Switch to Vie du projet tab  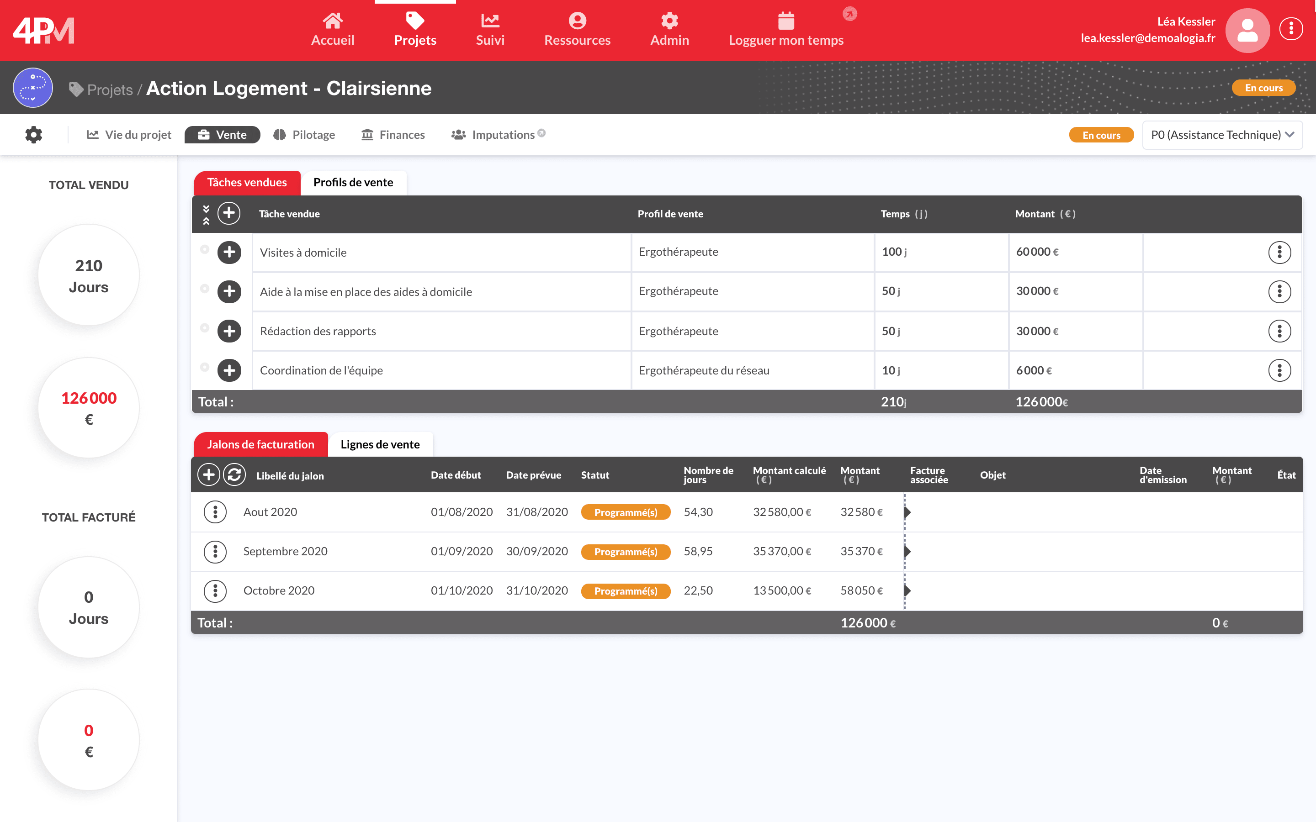[129, 135]
